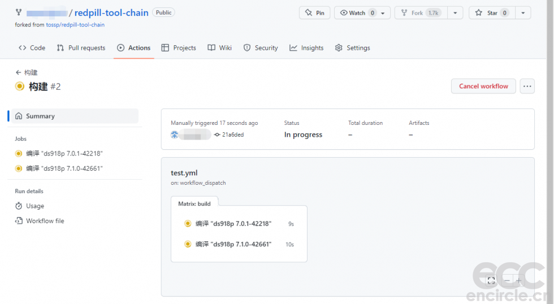The image size is (554, 304).
Task: Open the three-dots more options menu
Action: [x=527, y=86]
